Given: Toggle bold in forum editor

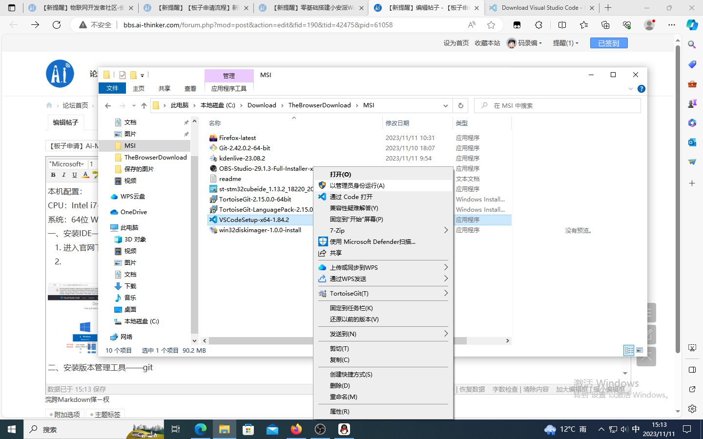Looking at the screenshot, I should tap(53, 175).
